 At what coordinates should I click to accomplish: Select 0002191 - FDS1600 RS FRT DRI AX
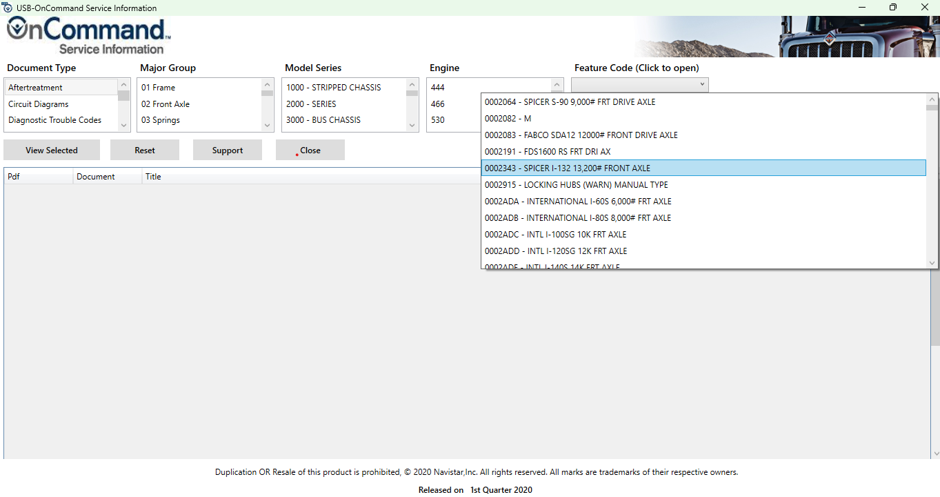point(703,151)
